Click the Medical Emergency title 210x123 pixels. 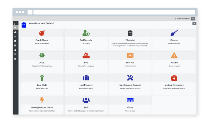174,85
